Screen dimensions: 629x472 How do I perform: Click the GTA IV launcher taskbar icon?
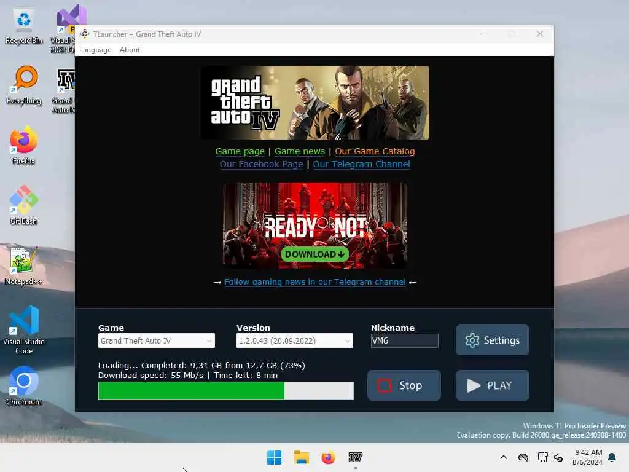pos(356,457)
